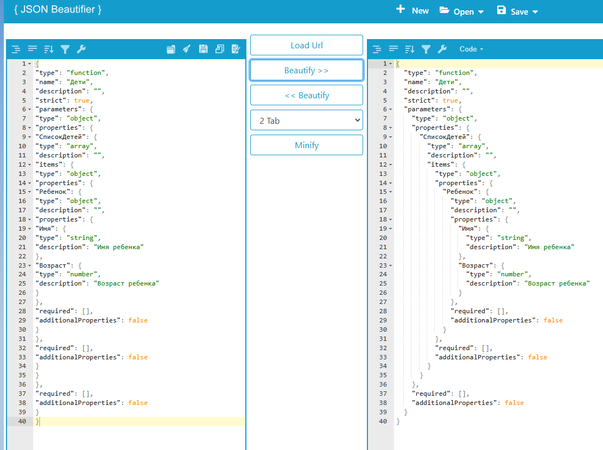The height and width of the screenshot is (450, 603).
Task: Click the floppy disk icon in header
Action: 502,10
